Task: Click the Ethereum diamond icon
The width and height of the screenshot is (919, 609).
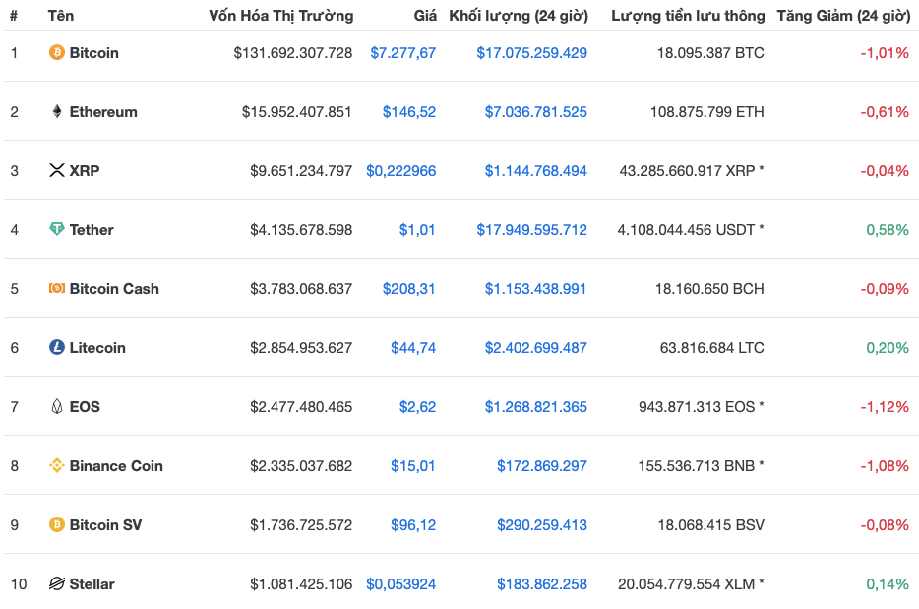Action: [x=57, y=111]
